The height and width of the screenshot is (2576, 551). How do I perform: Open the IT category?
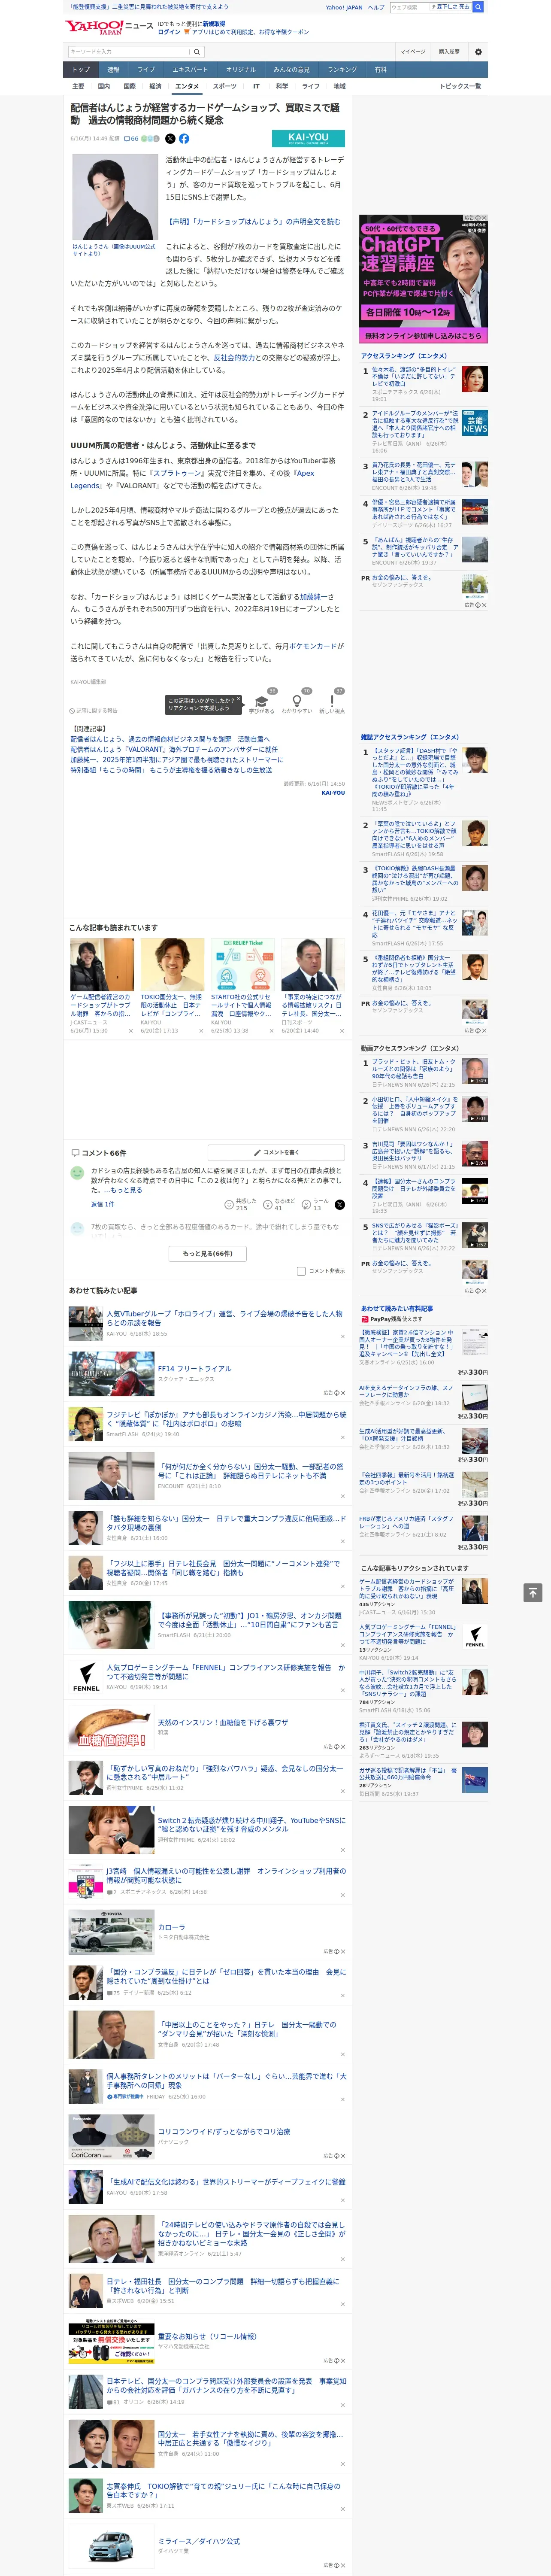tap(256, 86)
